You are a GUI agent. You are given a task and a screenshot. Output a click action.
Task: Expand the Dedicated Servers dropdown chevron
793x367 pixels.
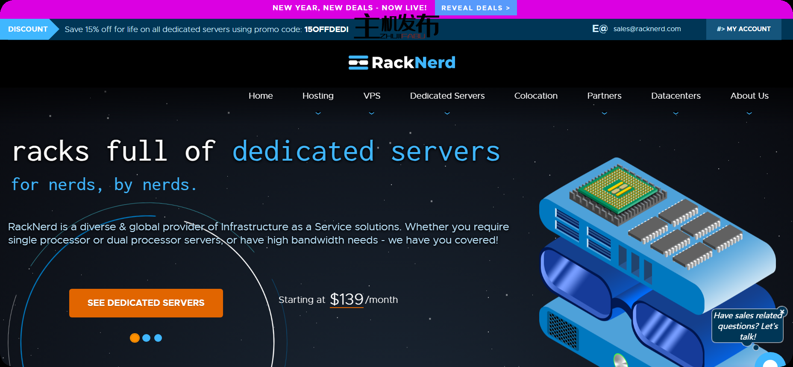click(447, 114)
